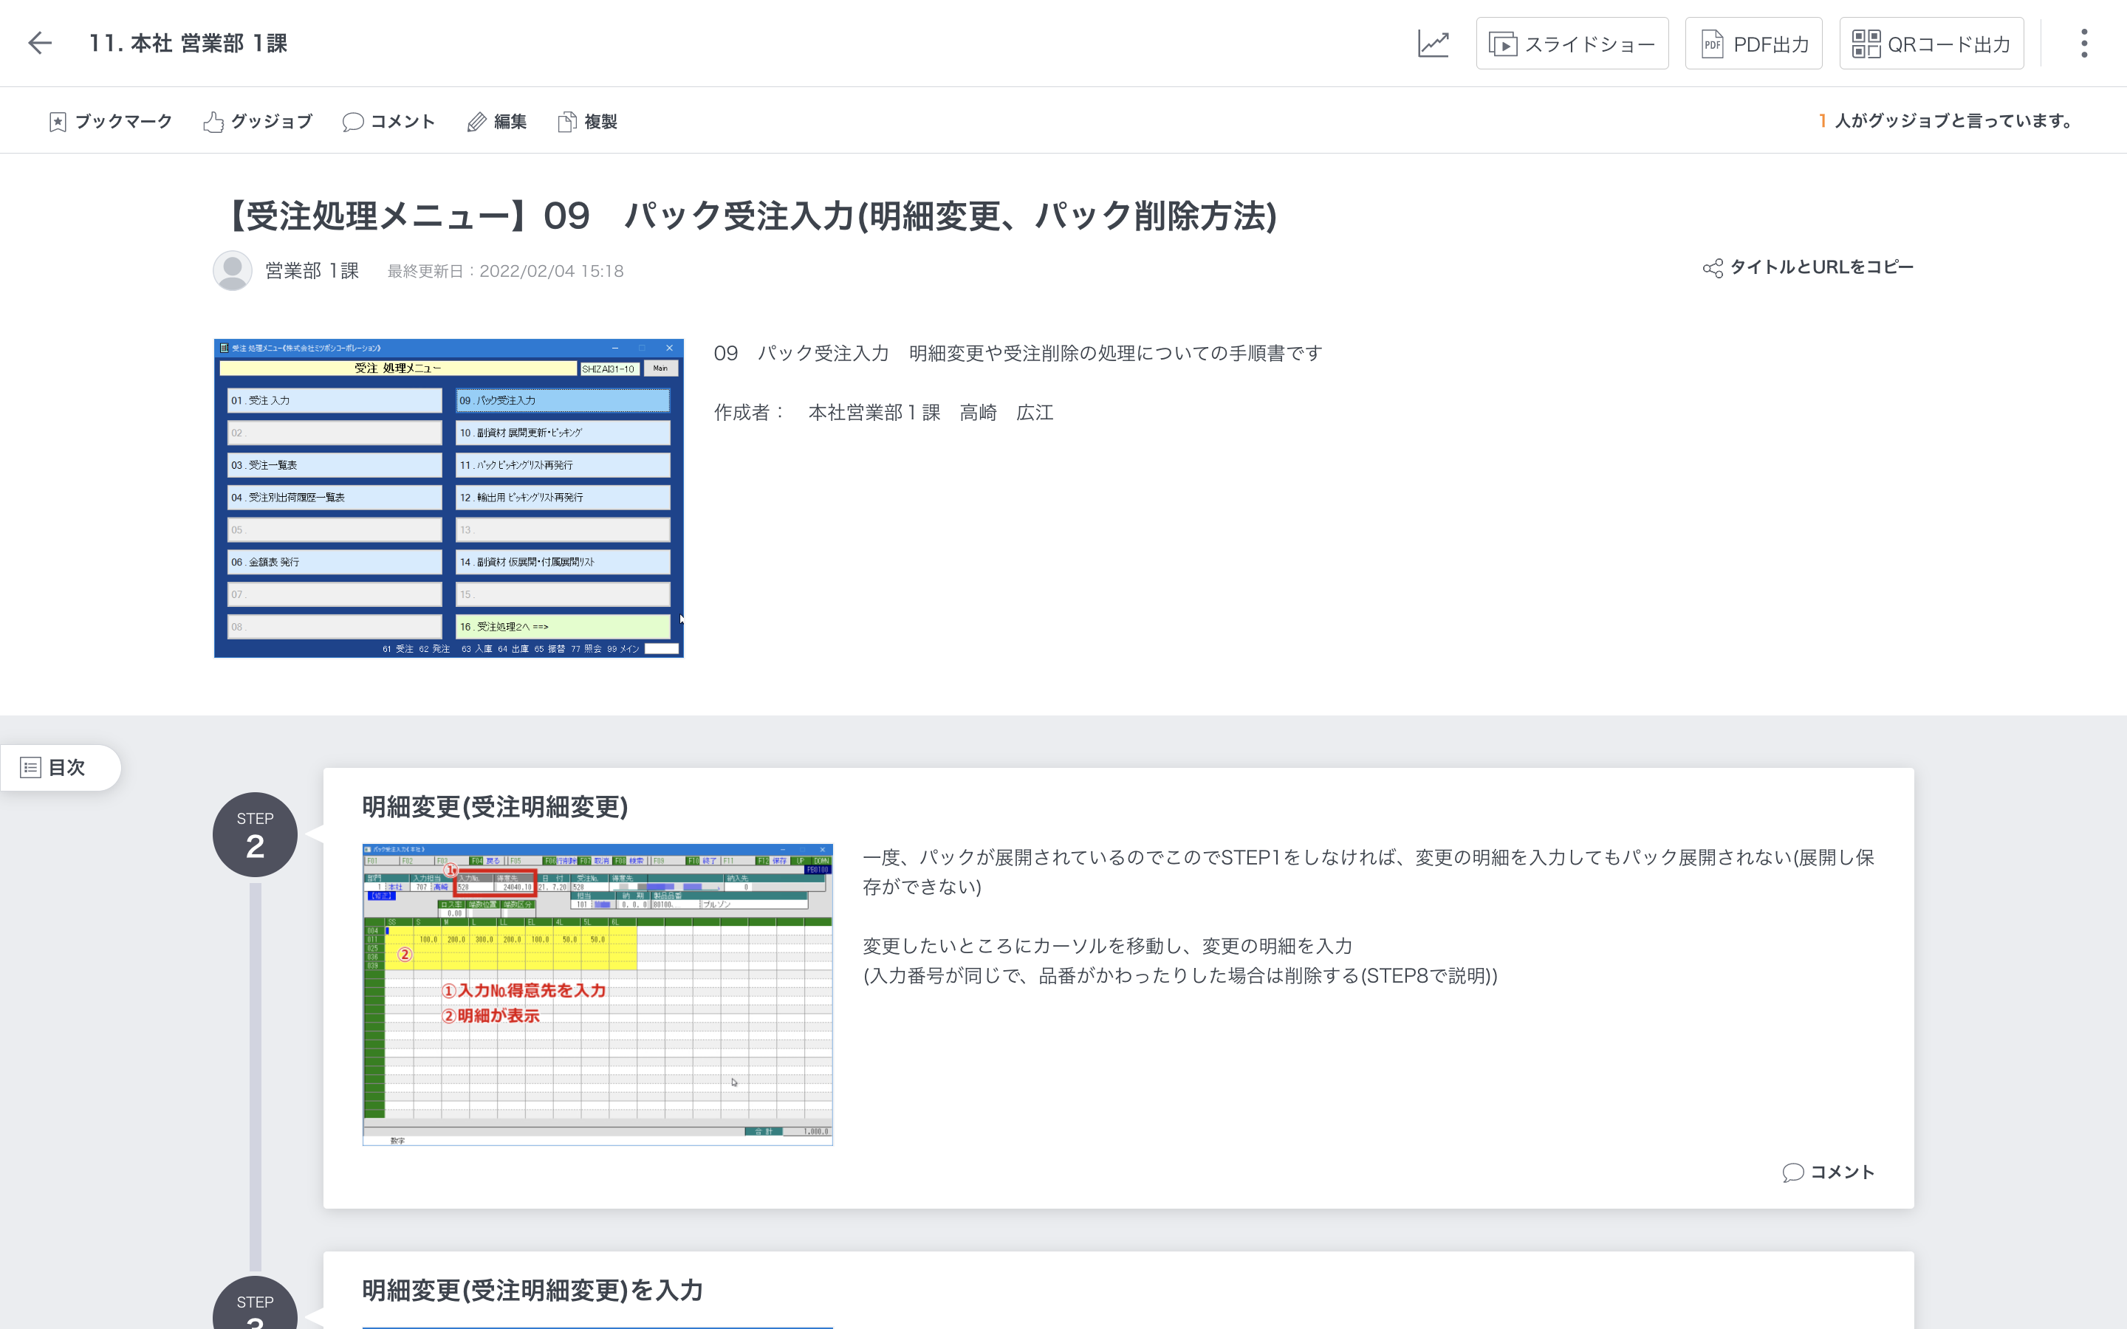Enlarge the STEP 2 screenshot image

[597, 994]
